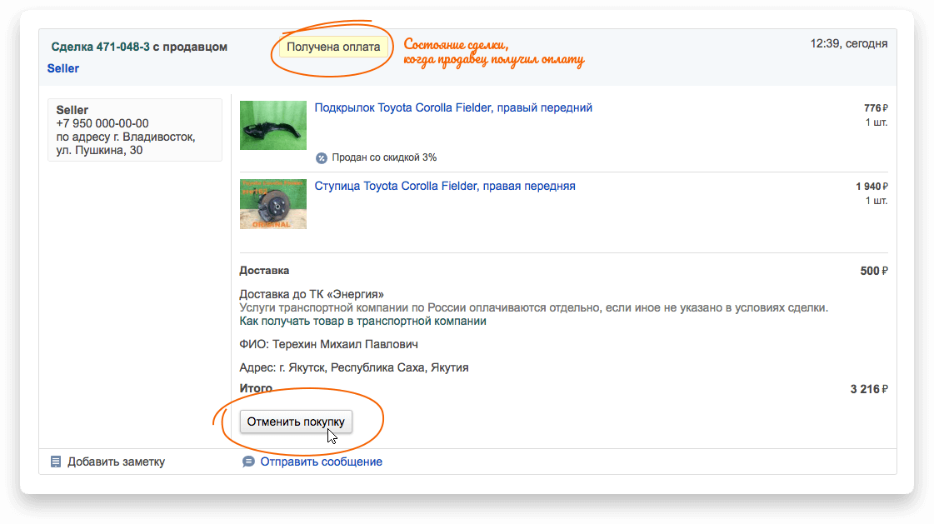934x524 pixels.
Task: Click the Продан со скидкой 3% label
Action: (384, 157)
